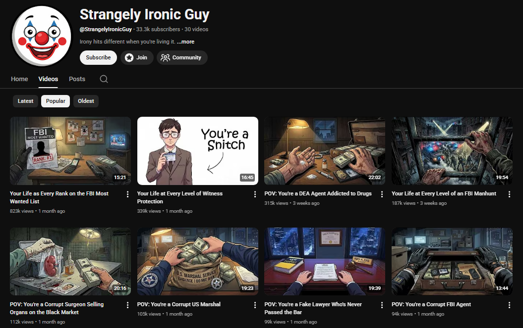This screenshot has width=523, height=328.
Task: Open channel search with the magnifier icon
Action: point(104,79)
